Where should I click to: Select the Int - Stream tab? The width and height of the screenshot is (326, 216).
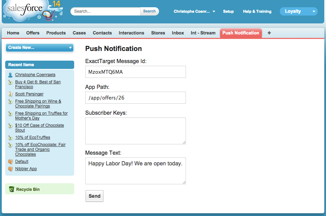203,33
